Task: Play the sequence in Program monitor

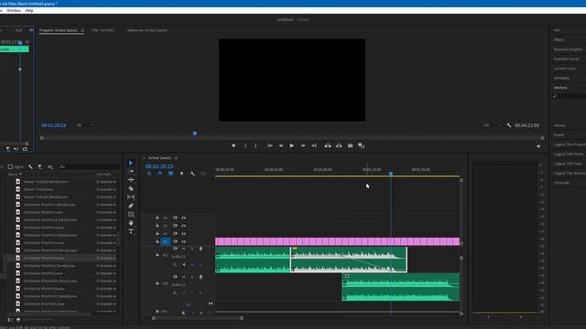Action: pos(292,146)
